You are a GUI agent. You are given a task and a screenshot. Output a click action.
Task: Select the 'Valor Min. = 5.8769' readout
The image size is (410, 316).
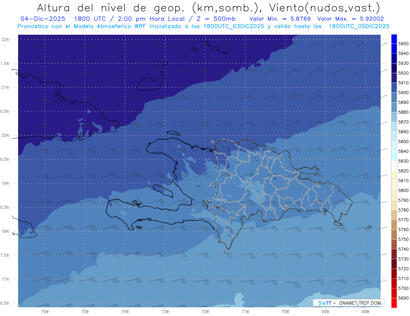(x=280, y=19)
